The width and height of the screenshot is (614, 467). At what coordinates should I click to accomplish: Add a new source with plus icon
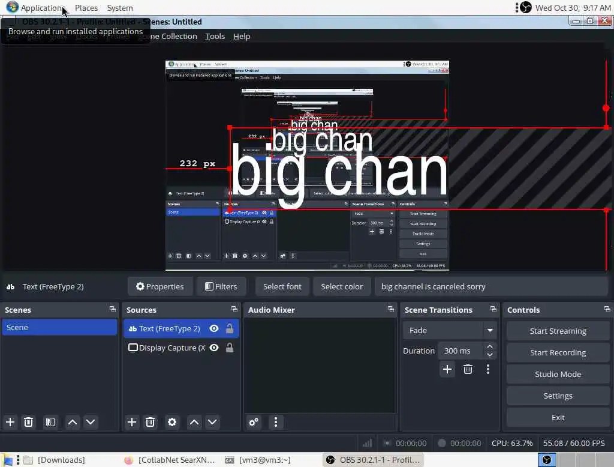(x=132, y=423)
